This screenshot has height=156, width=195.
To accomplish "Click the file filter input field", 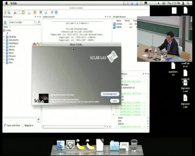I will [19, 120].
